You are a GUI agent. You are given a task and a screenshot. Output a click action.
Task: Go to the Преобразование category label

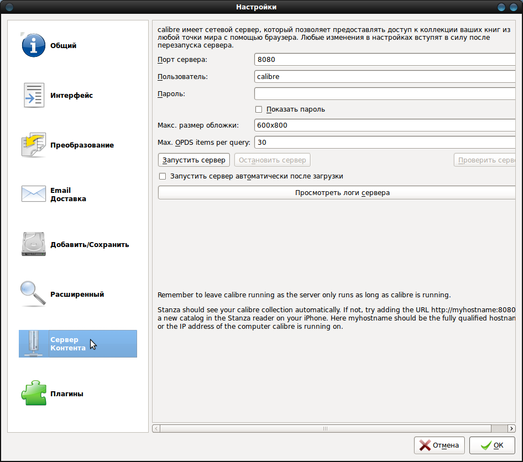pos(82,145)
